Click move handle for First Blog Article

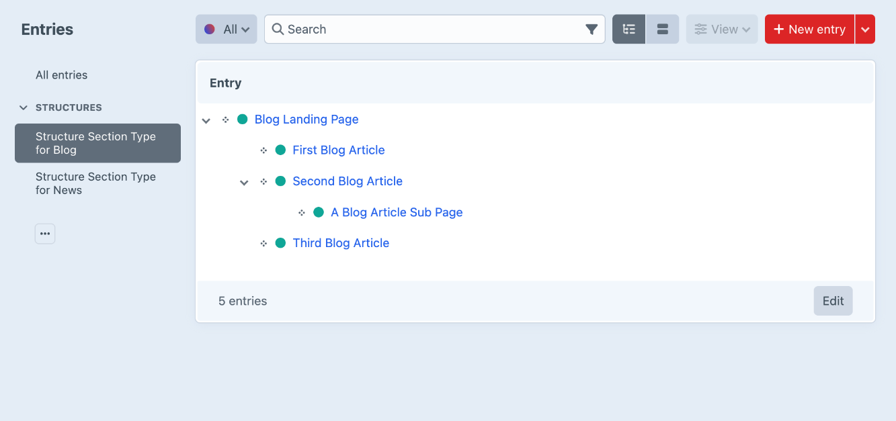[264, 150]
